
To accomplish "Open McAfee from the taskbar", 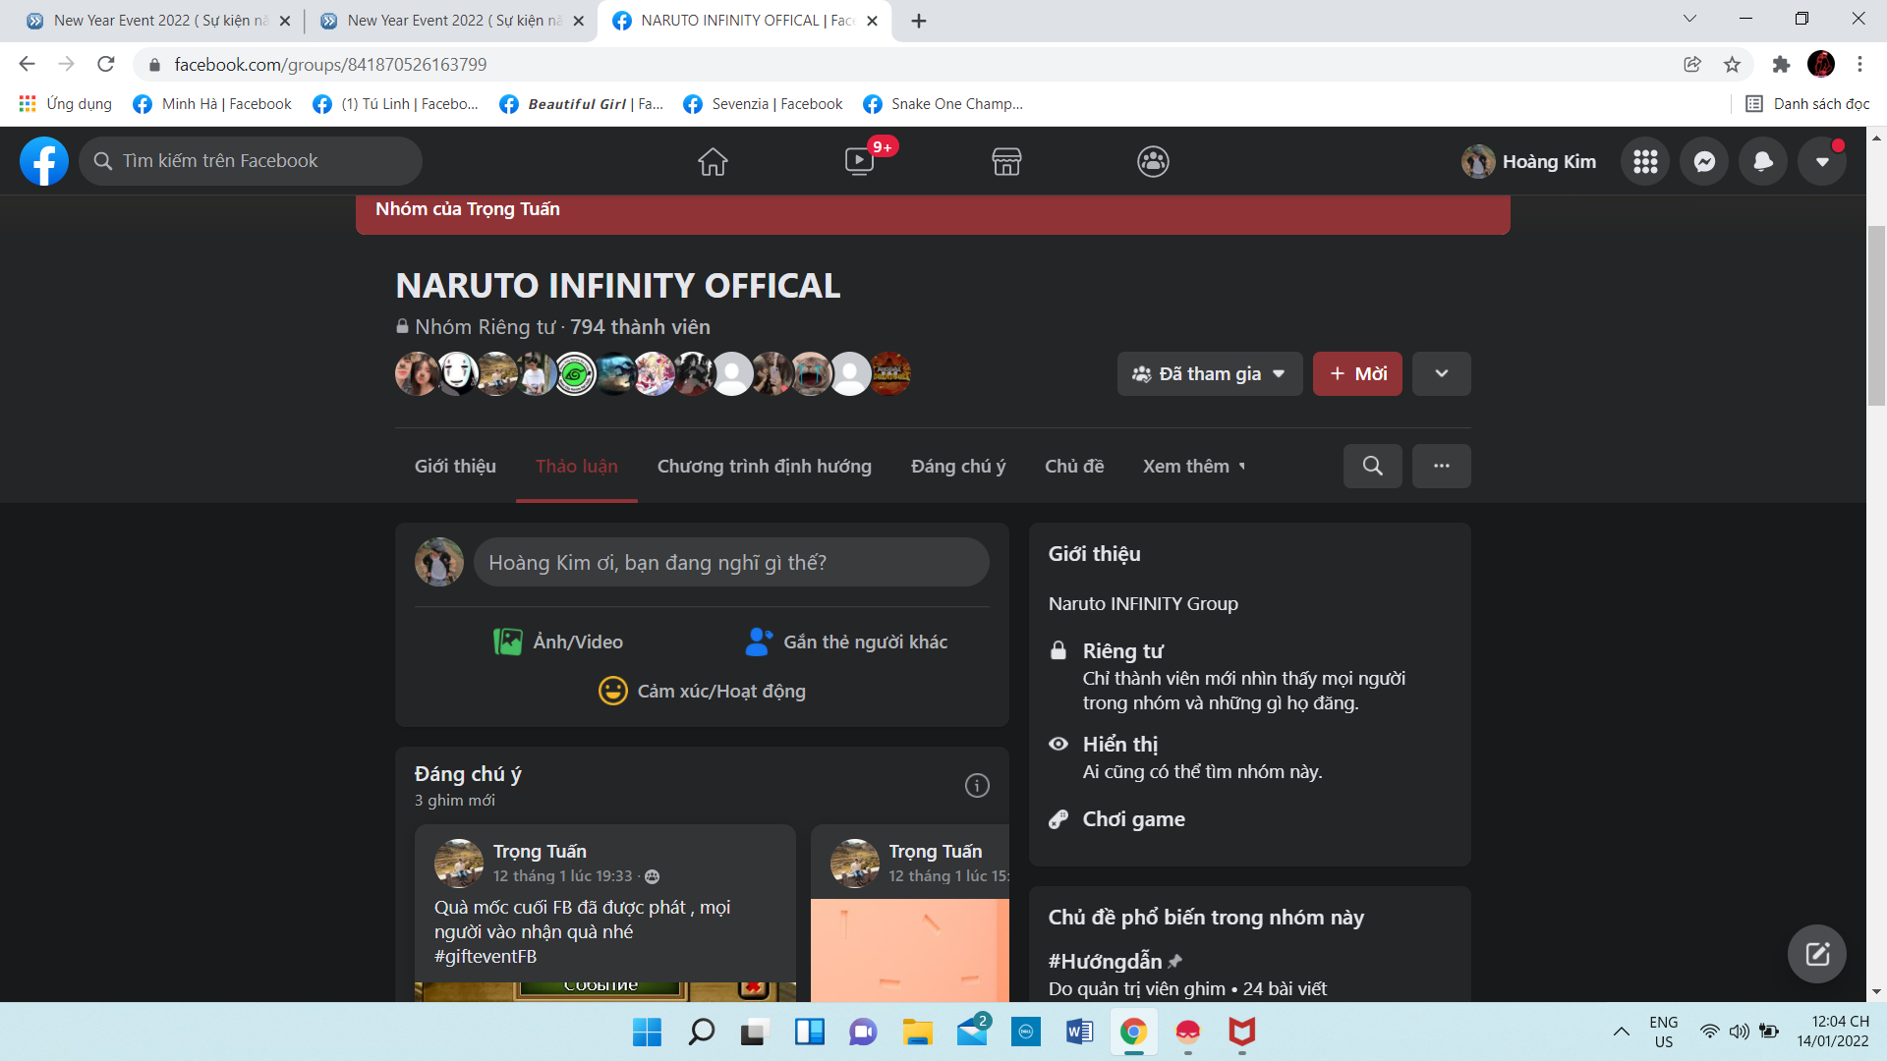I will (x=1241, y=1032).
